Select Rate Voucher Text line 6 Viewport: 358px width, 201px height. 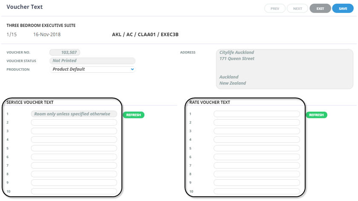coord(257,157)
